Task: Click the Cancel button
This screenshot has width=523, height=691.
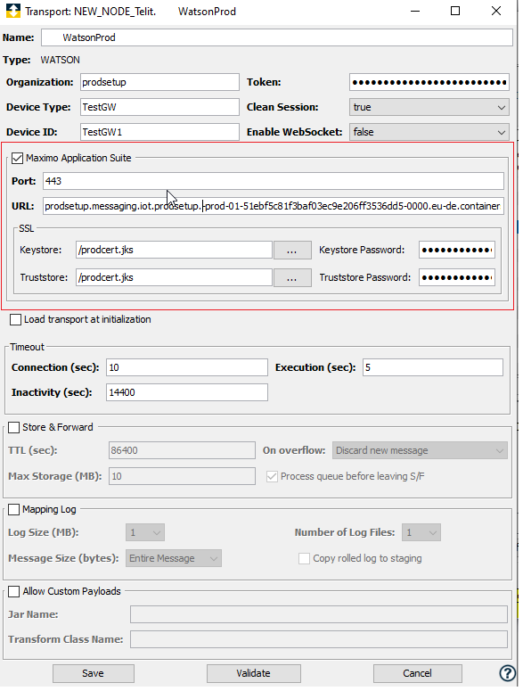Action: pyautogui.click(x=417, y=673)
